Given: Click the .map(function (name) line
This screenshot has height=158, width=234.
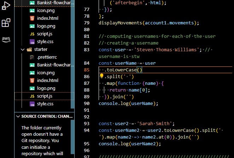Looking at the screenshot, I should point(134,83).
